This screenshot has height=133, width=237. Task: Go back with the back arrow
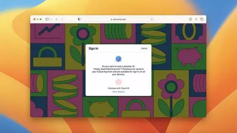pos(57,19)
